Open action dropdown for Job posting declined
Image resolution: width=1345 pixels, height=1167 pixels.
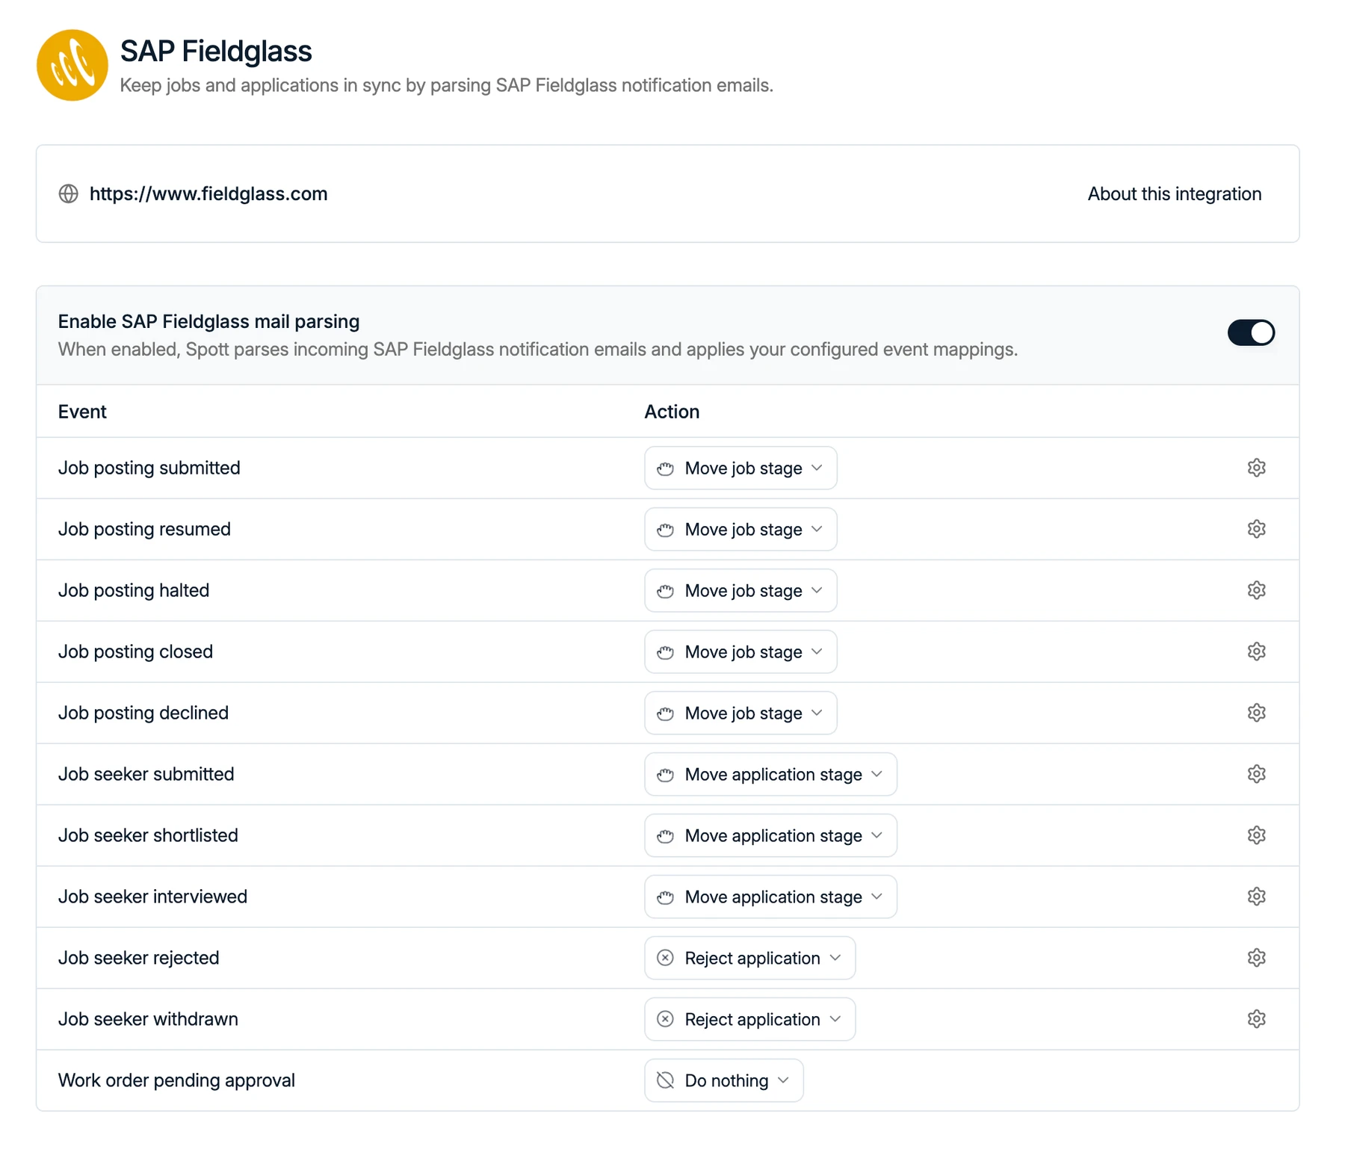pos(740,713)
